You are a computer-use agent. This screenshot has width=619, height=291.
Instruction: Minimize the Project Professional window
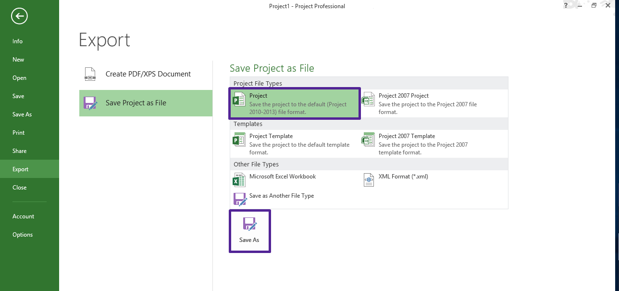[580, 5]
